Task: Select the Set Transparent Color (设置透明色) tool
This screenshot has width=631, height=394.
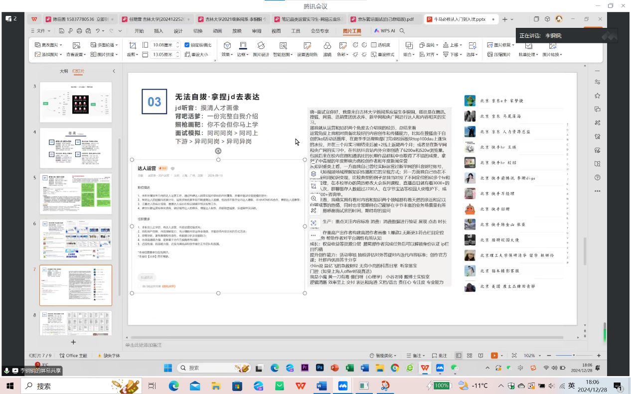Action: point(307,46)
